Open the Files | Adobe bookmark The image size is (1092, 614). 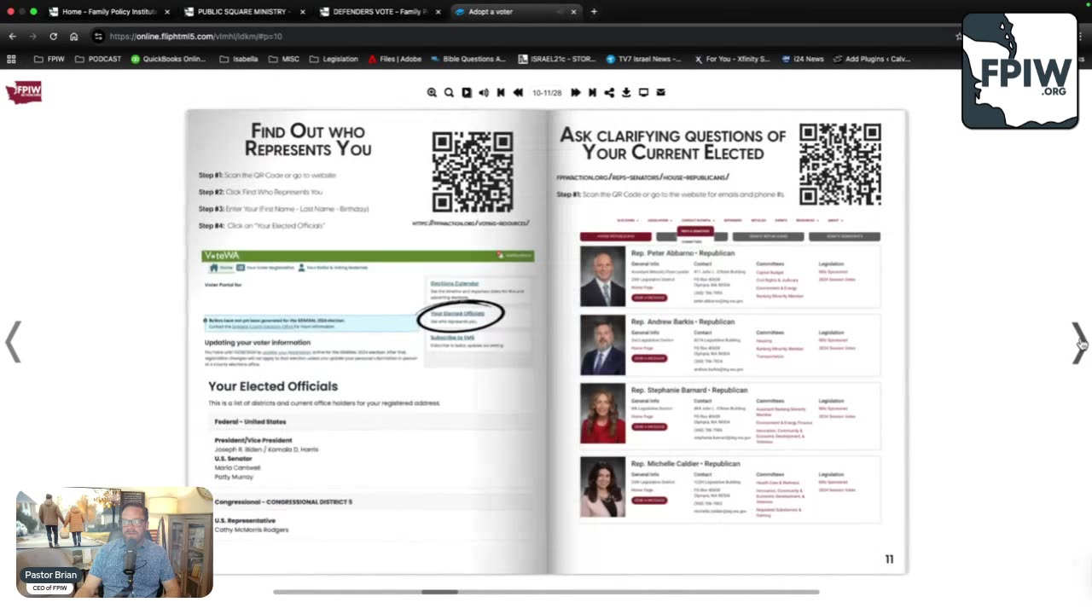coord(395,59)
